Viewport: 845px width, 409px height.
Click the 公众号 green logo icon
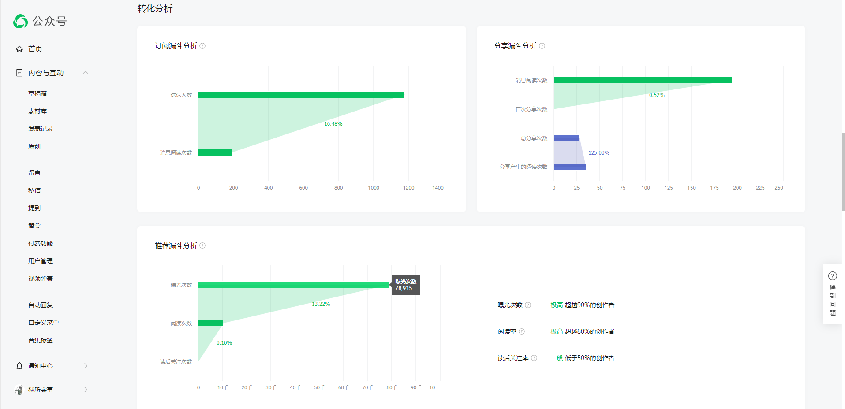pos(21,21)
